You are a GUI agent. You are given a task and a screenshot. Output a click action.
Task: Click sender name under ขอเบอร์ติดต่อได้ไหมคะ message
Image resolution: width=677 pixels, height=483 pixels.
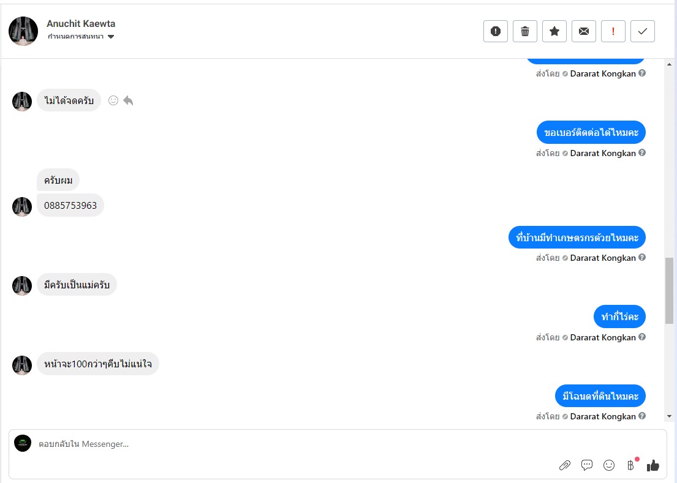pyautogui.click(x=603, y=153)
